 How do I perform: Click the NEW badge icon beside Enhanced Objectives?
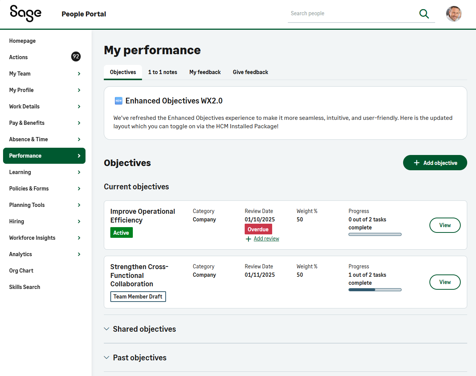coord(119,101)
